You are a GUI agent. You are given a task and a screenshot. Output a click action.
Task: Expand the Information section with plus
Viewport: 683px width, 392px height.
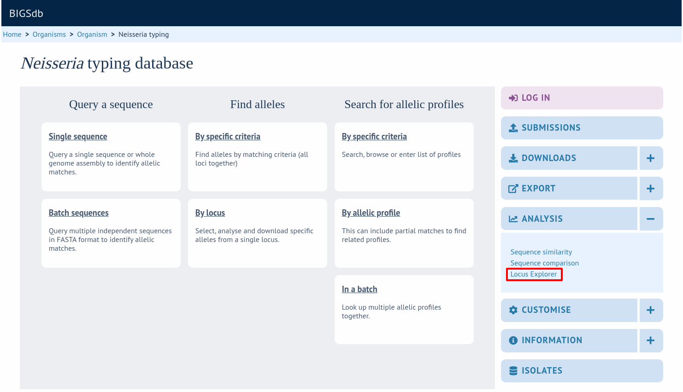click(651, 340)
